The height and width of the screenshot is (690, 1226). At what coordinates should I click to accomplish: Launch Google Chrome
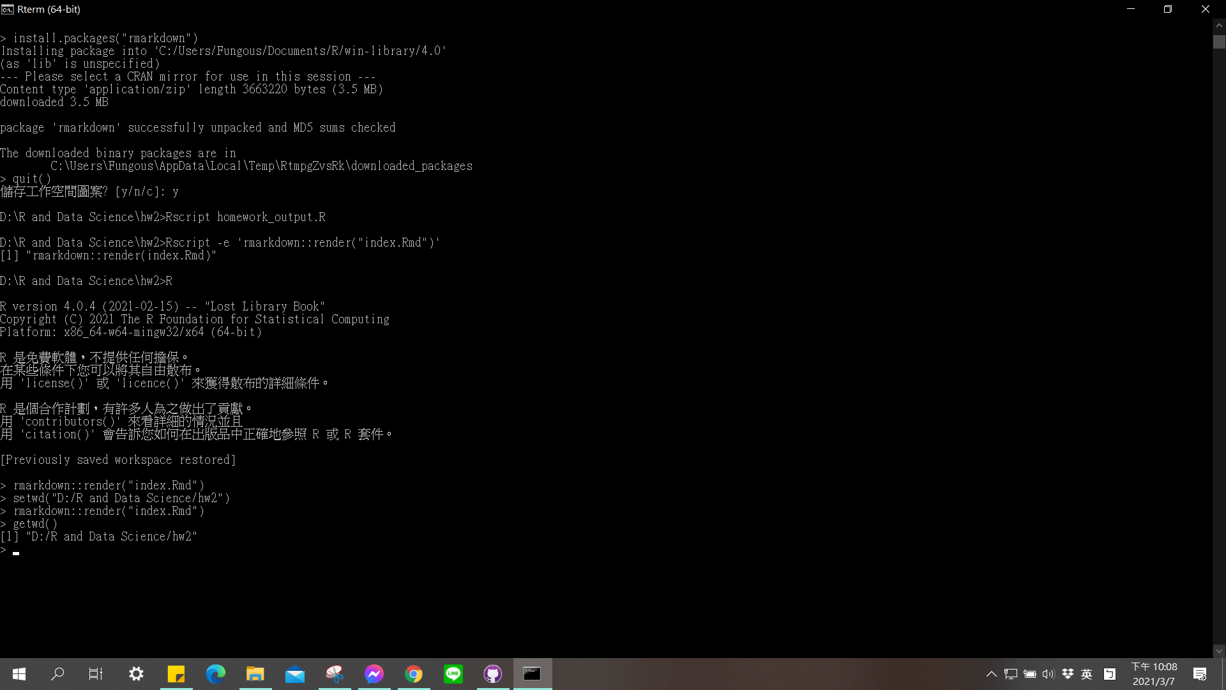(414, 674)
